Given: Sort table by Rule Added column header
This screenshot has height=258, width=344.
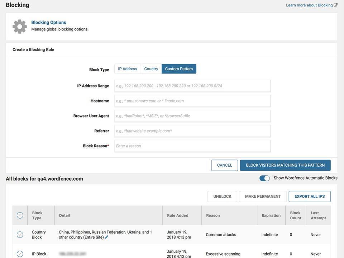Looking at the screenshot, I should [177, 215].
